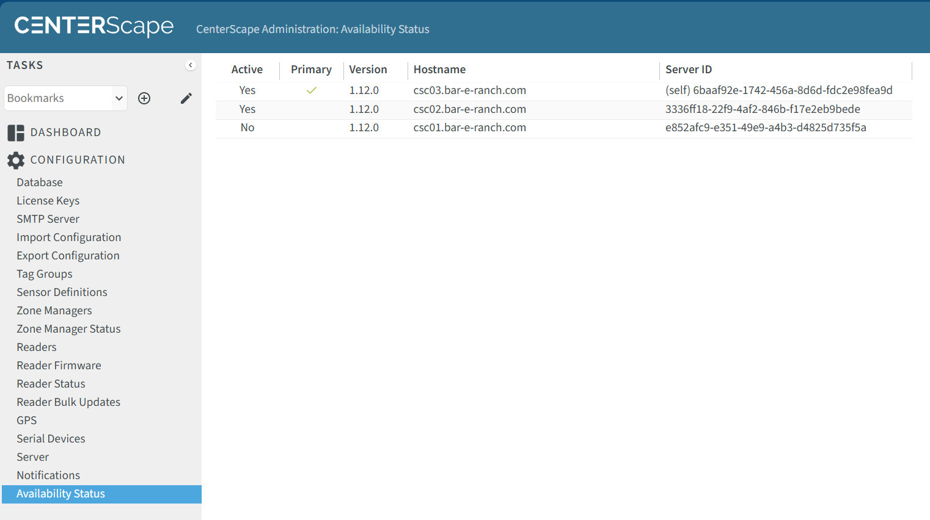
Task: Go to License Keys
Action: (48, 201)
